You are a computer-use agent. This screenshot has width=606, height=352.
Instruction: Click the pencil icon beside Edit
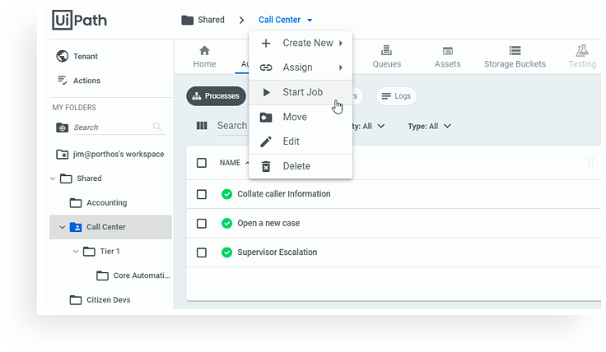[266, 141]
